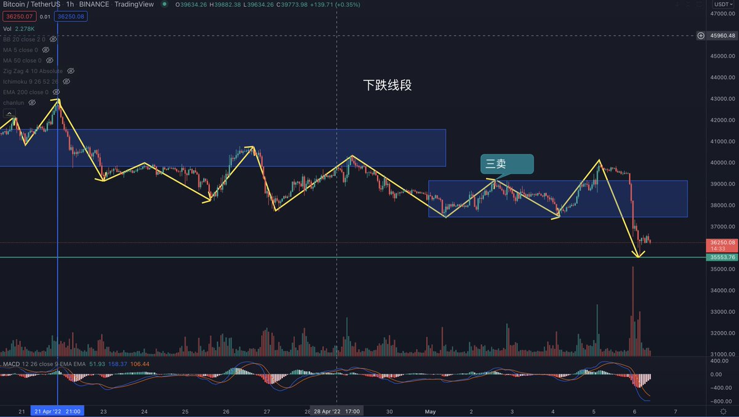739x417 pixels.
Task: Click the 三卖 callout annotation
Action: coord(506,165)
